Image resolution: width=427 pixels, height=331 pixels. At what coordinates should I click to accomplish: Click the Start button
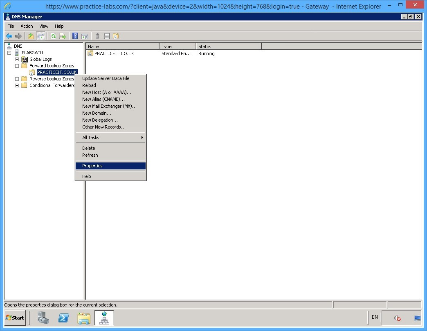[x=14, y=318]
